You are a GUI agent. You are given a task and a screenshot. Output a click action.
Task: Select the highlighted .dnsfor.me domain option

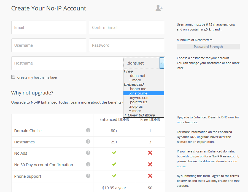tap(144, 93)
